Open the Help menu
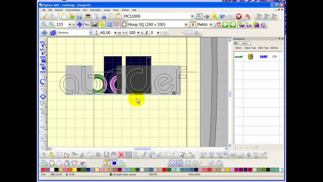323x182 pixels. tap(134, 10)
